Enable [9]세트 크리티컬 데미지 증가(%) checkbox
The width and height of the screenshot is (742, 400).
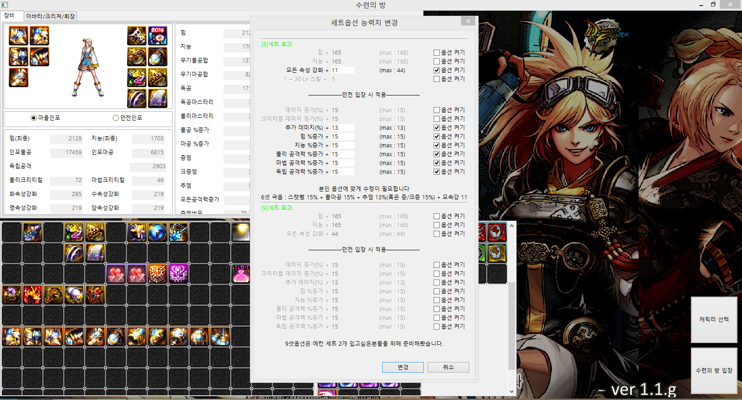pos(436,274)
